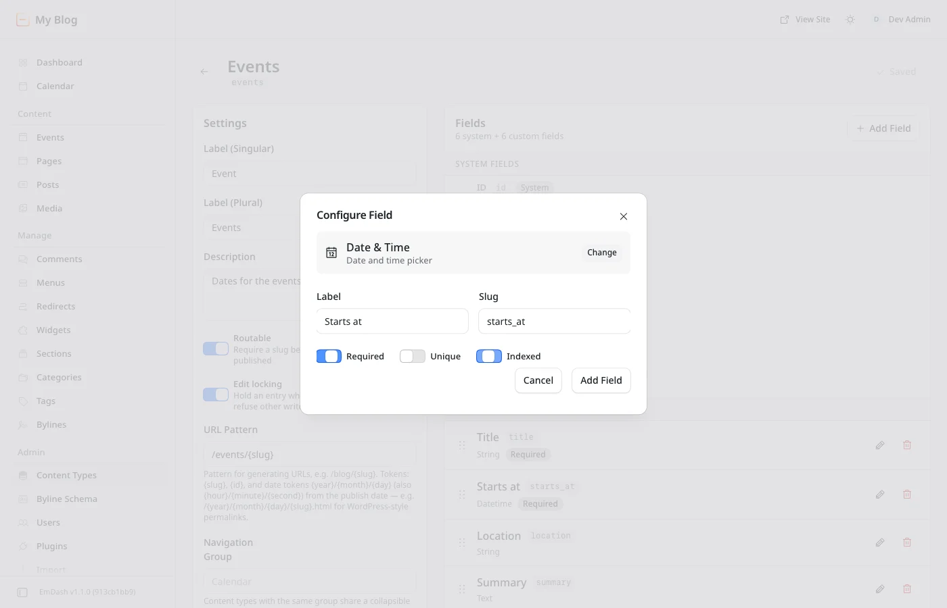Turn off the Required toggle
Screen dimensions: 947x608
[x=329, y=356]
